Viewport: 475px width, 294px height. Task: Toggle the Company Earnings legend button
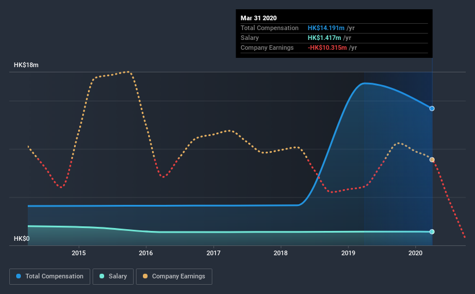[174, 277]
